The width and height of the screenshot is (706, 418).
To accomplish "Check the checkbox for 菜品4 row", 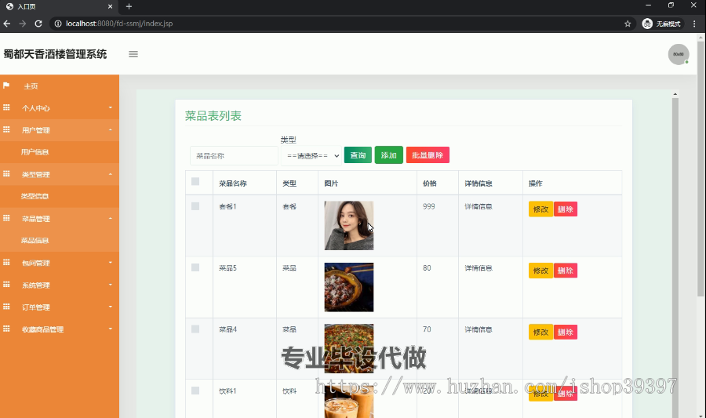I will click(195, 329).
